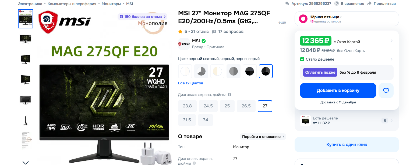Image resolution: width=410 pixels, height=165 pixels.
Task: Choose the 34 inch screen size
Action: 206,120
